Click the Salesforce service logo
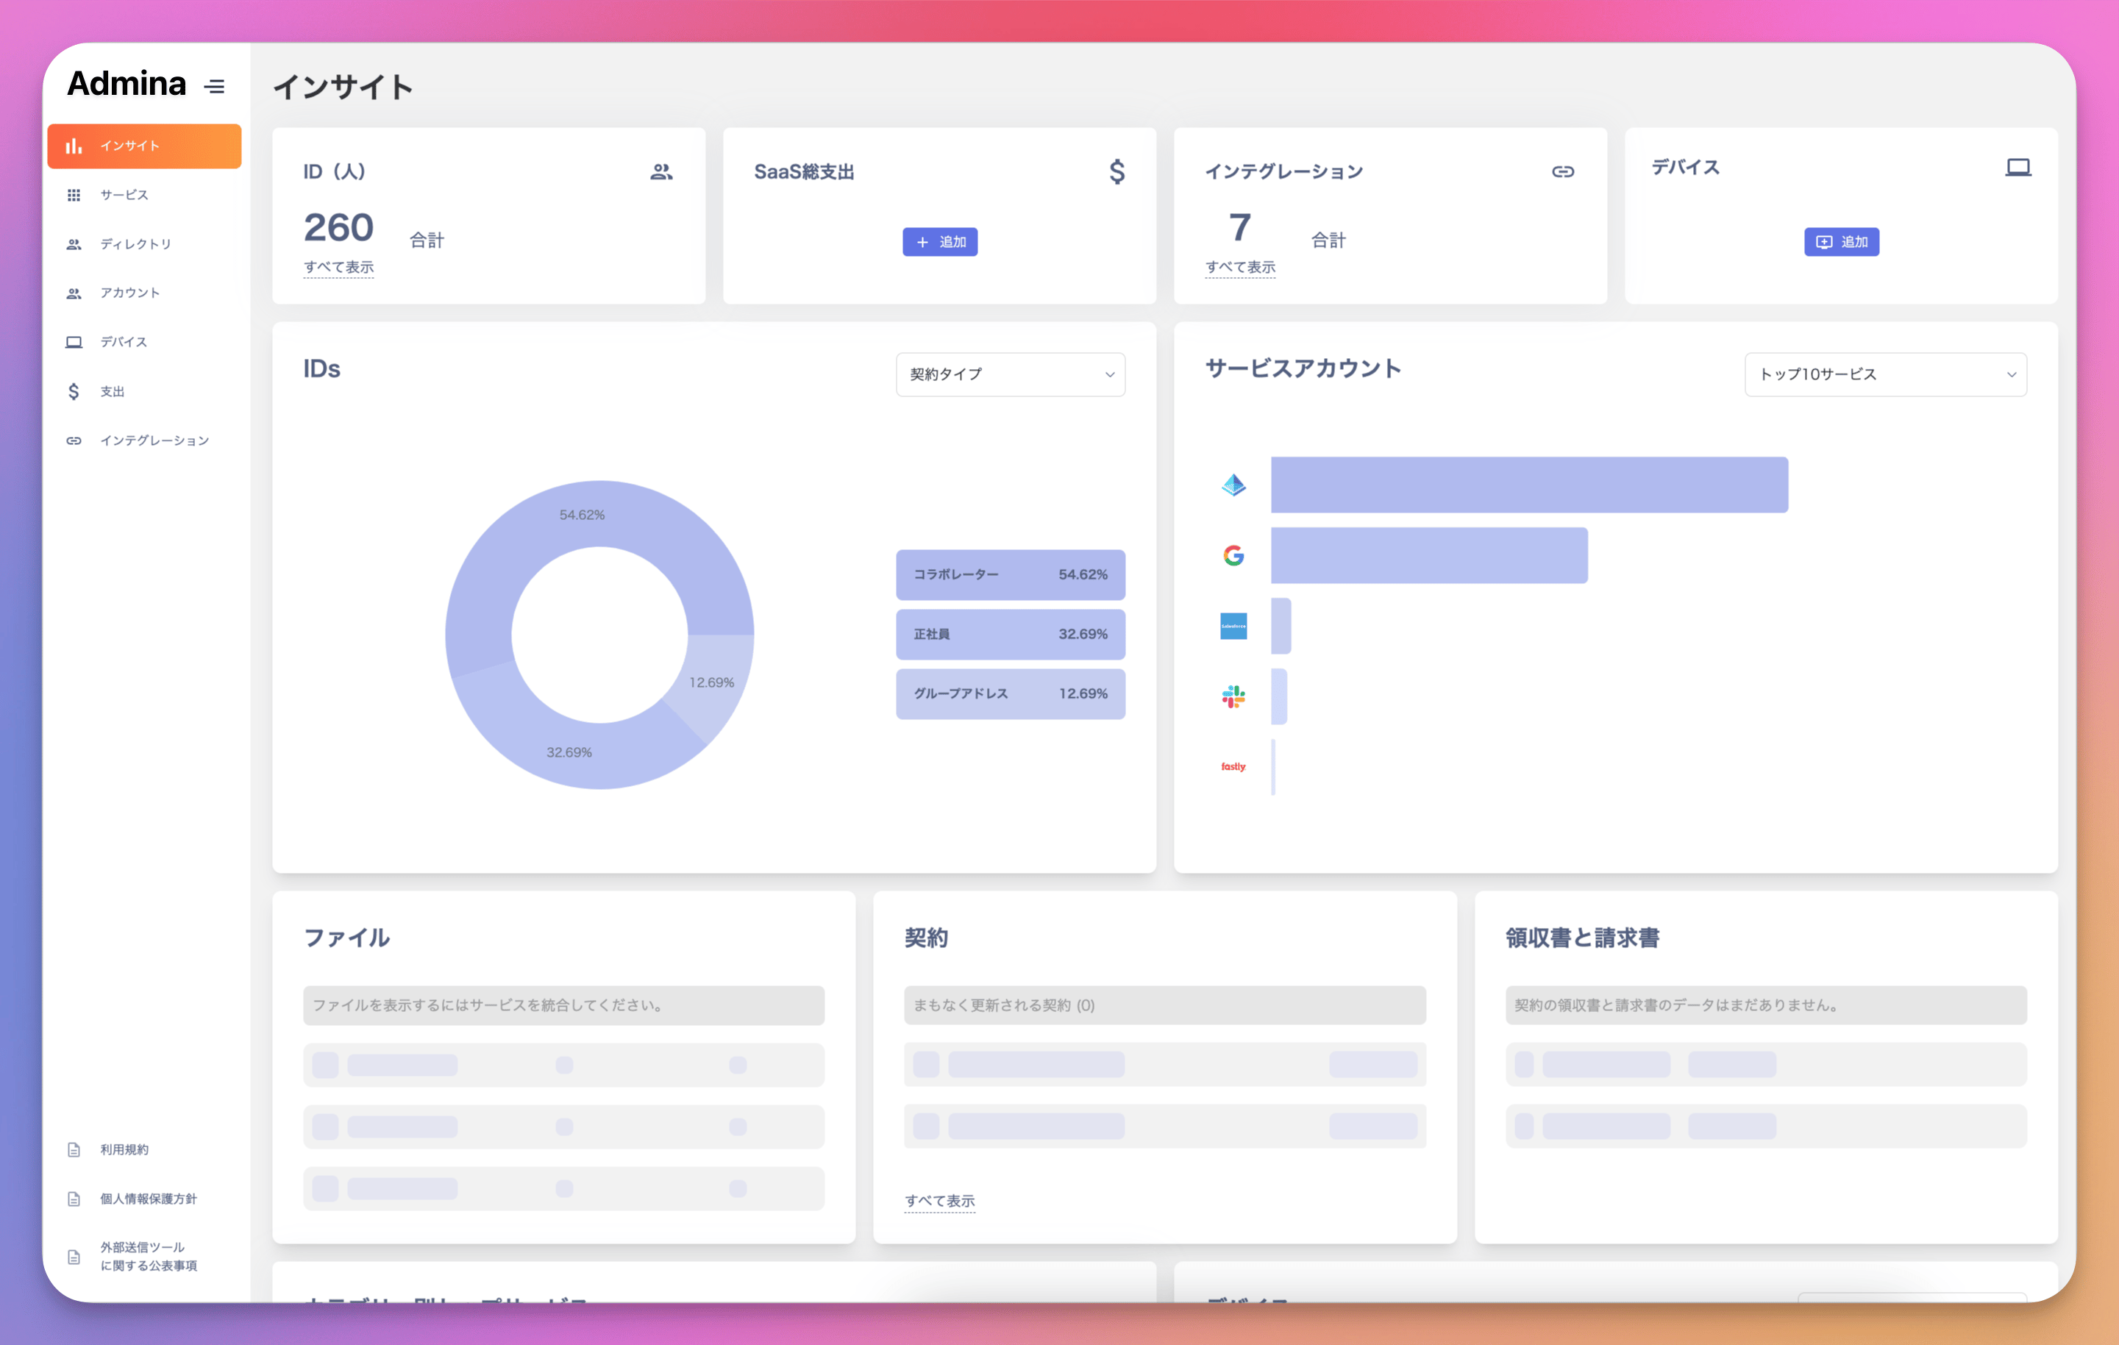This screenshot has width=2119, height=1345. point(1233,627)
